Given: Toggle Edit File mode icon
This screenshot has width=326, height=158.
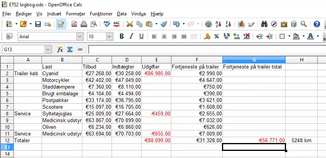Looking at the screenshot, I should (61, 24).
